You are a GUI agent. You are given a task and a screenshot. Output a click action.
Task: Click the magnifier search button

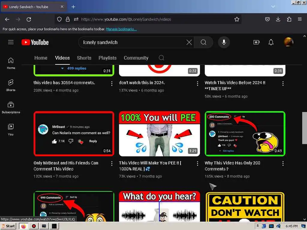click(204, 42)
